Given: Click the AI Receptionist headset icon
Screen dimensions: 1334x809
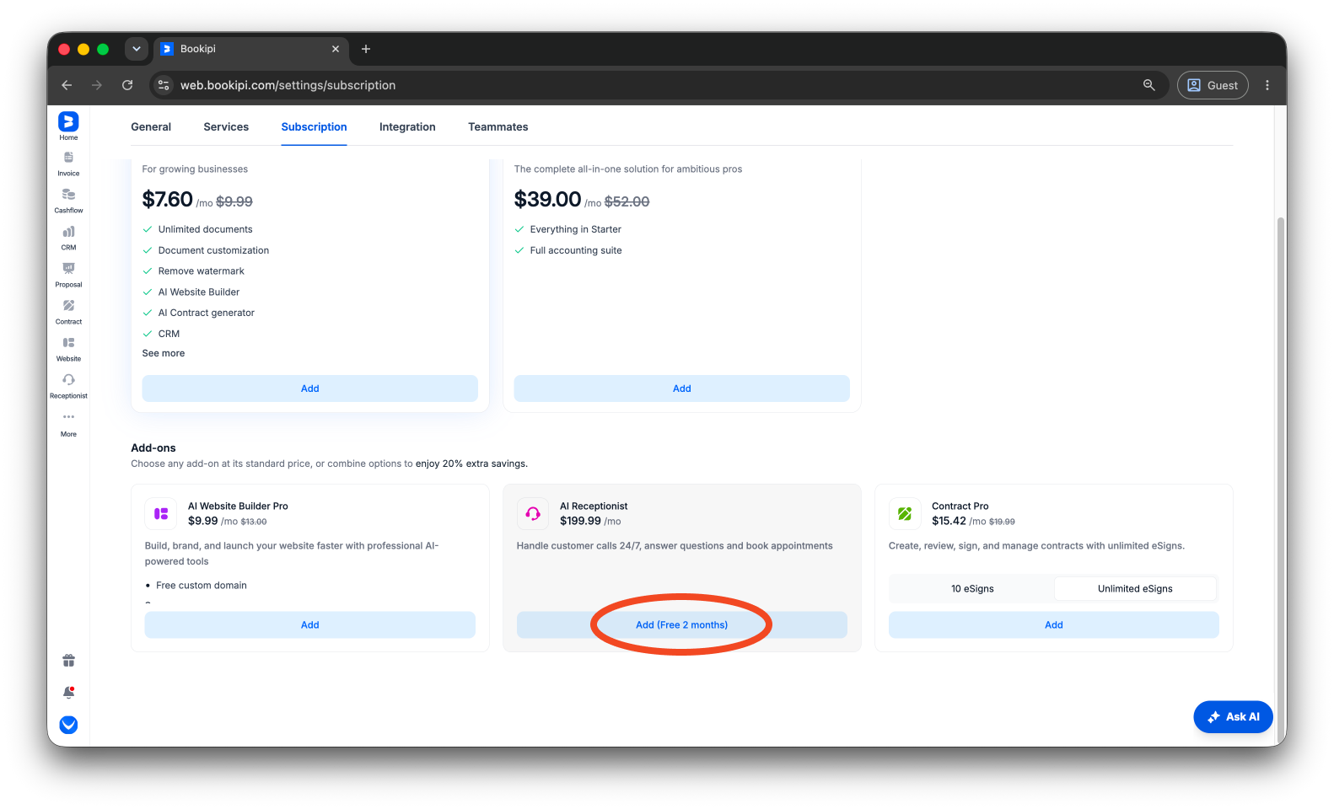Looking at the screenshot, I should 533,513.
